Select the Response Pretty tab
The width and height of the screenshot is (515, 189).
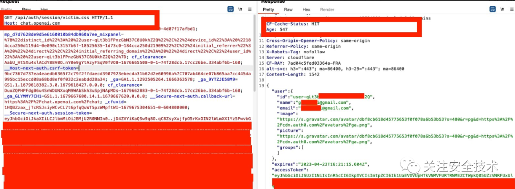pos(268,10)
